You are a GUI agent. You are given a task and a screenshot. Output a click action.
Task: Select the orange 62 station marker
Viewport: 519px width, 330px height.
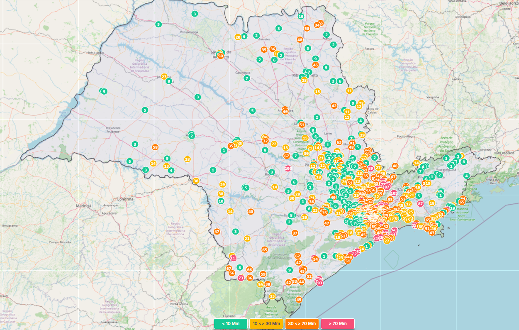pyautogui.click(x=297, y=256)
